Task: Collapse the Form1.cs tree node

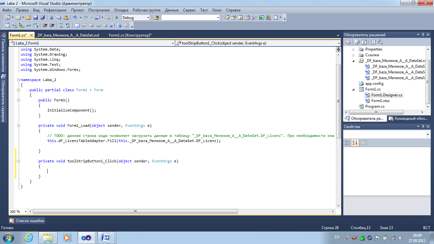Action: click(354, 89)
